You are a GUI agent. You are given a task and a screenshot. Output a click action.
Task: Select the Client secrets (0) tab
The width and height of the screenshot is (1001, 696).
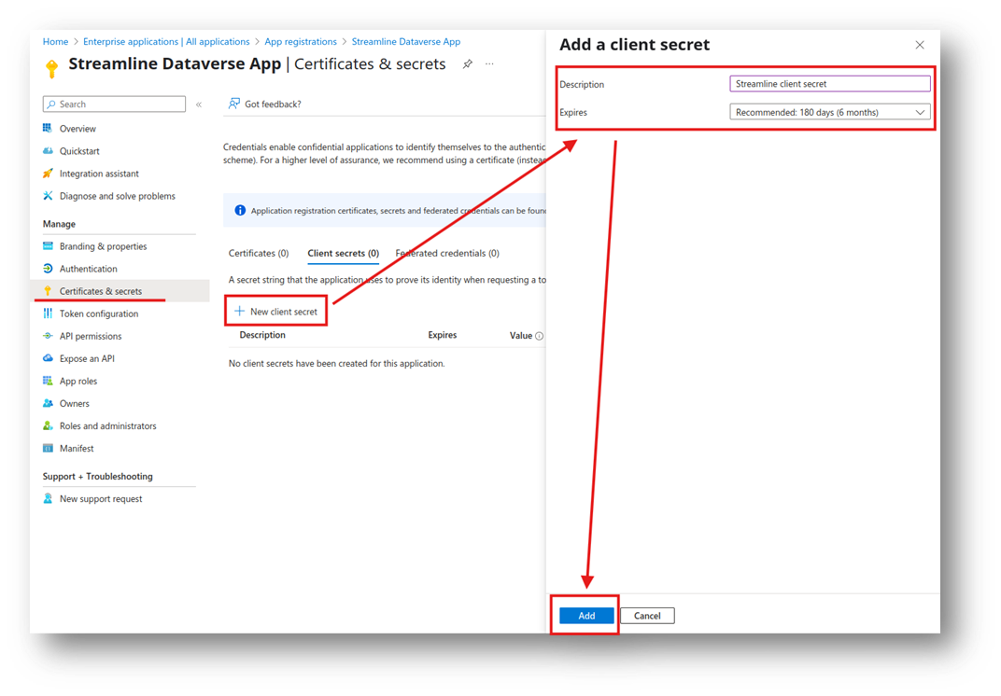point(343,253)
